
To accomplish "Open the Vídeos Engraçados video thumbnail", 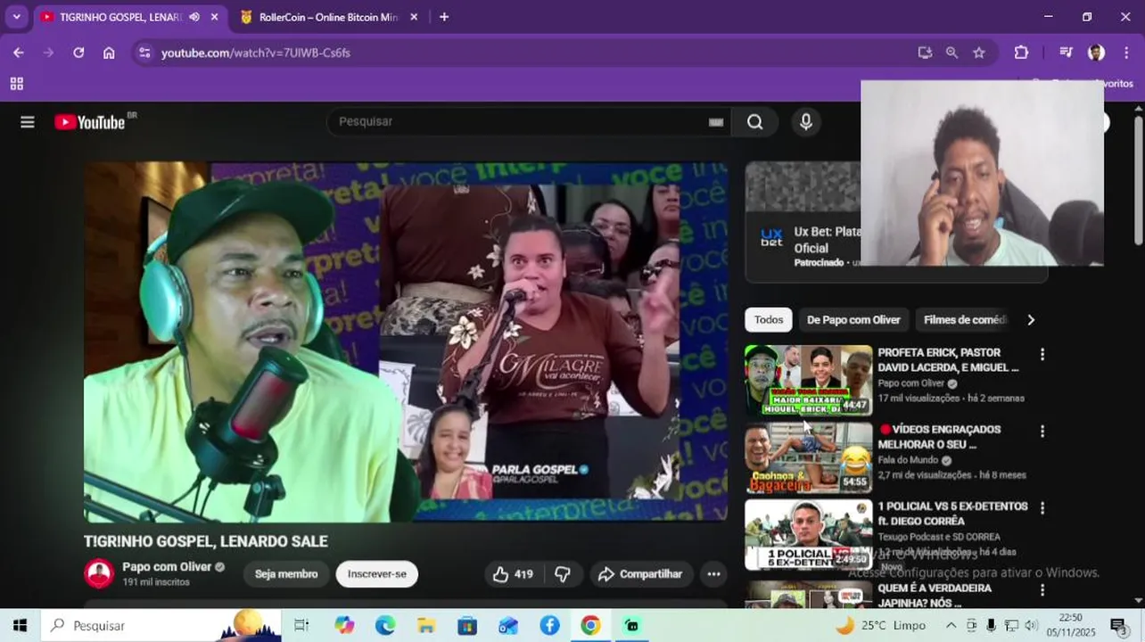I will click(x=808, y=457).
